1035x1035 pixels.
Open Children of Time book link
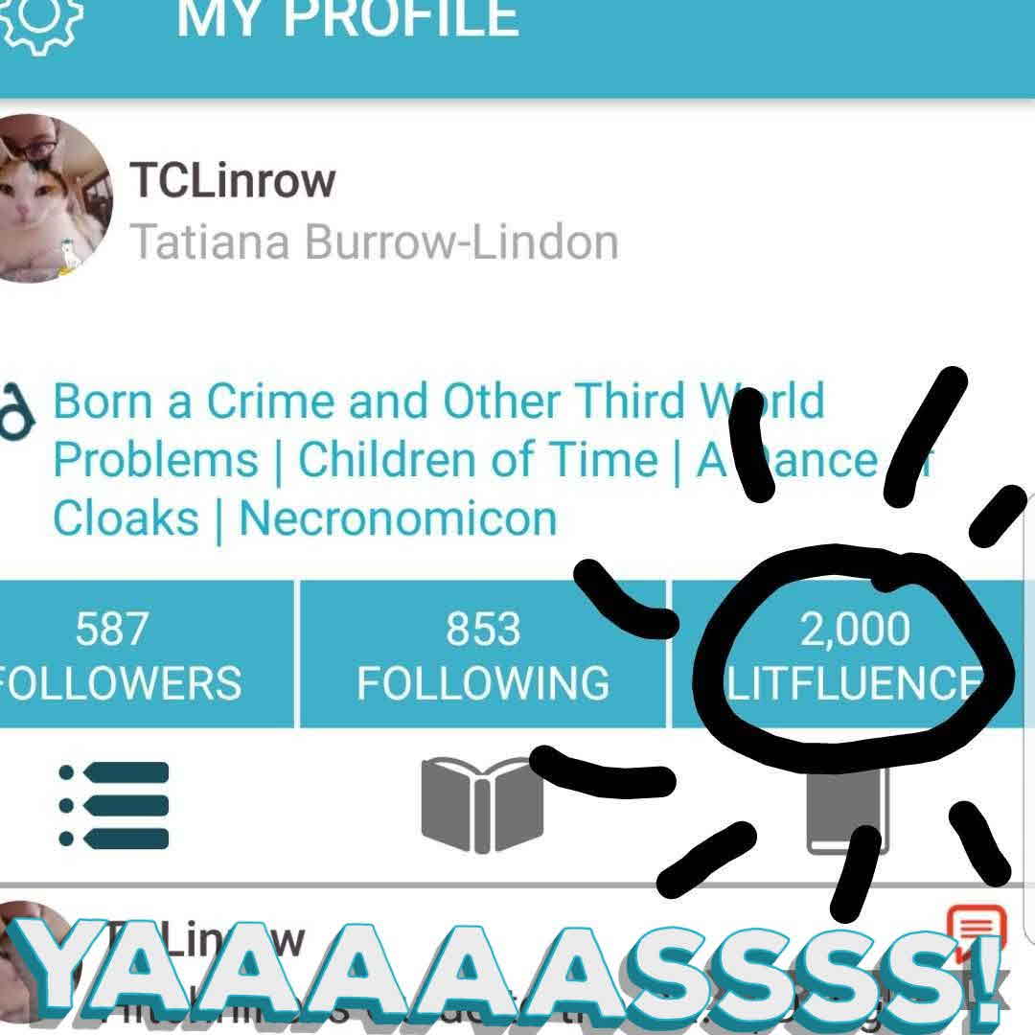(x=478, y=459)
